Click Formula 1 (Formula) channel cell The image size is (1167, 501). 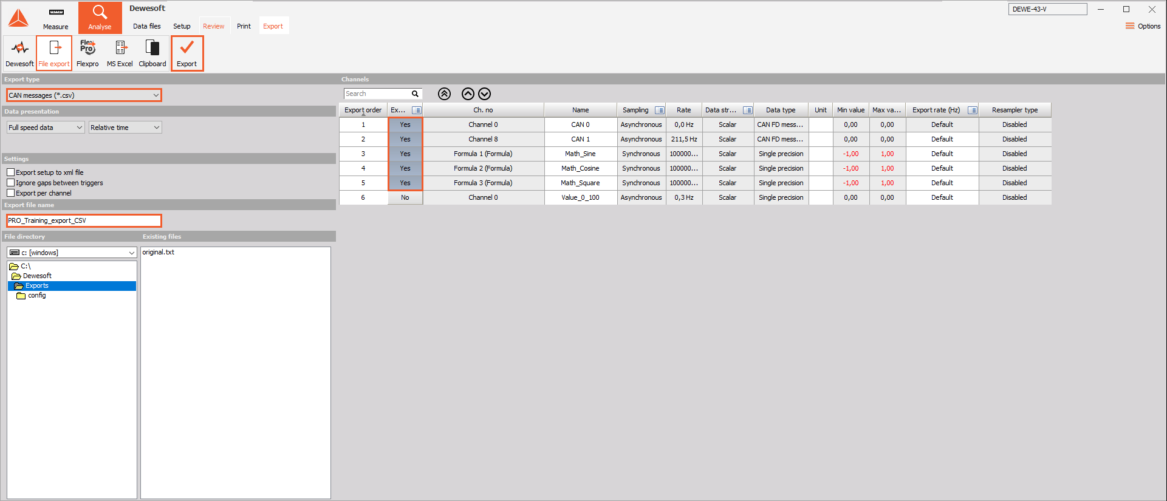[484, 154]
